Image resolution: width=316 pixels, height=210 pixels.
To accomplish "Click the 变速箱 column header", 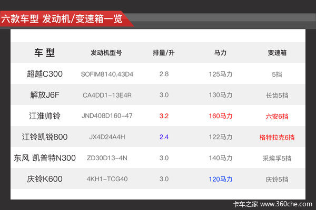I will pos(276,53).
